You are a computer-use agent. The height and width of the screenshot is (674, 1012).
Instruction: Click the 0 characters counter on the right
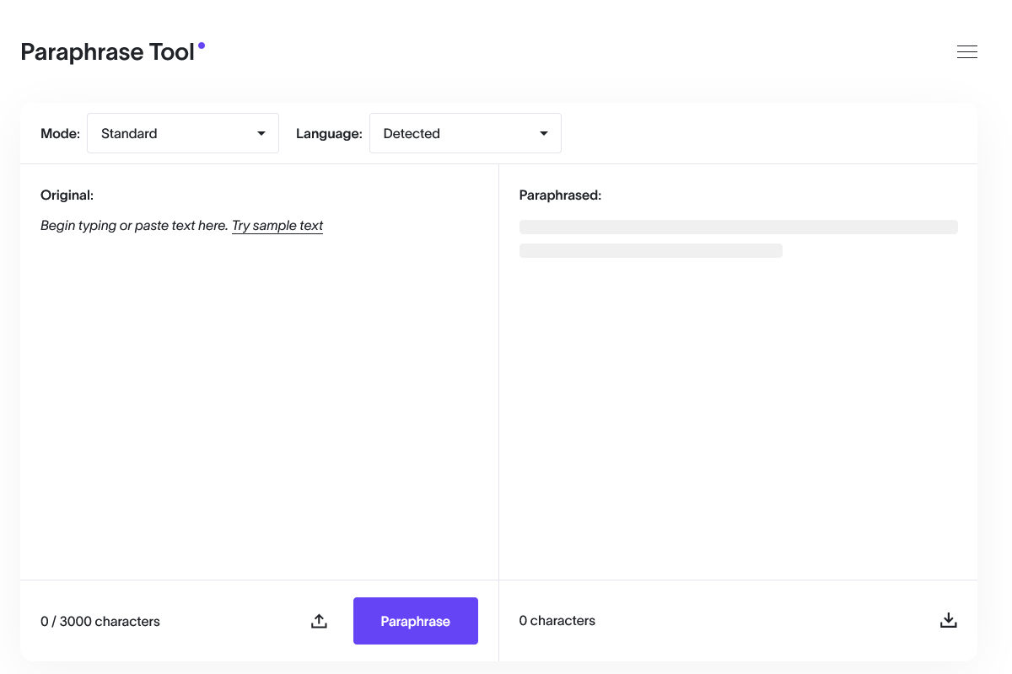coord(557,620)
